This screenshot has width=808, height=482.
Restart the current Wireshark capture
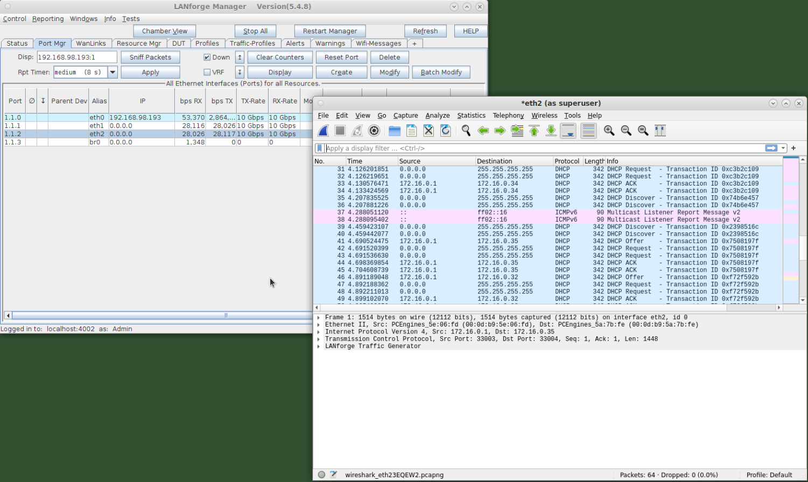(357, 131)
